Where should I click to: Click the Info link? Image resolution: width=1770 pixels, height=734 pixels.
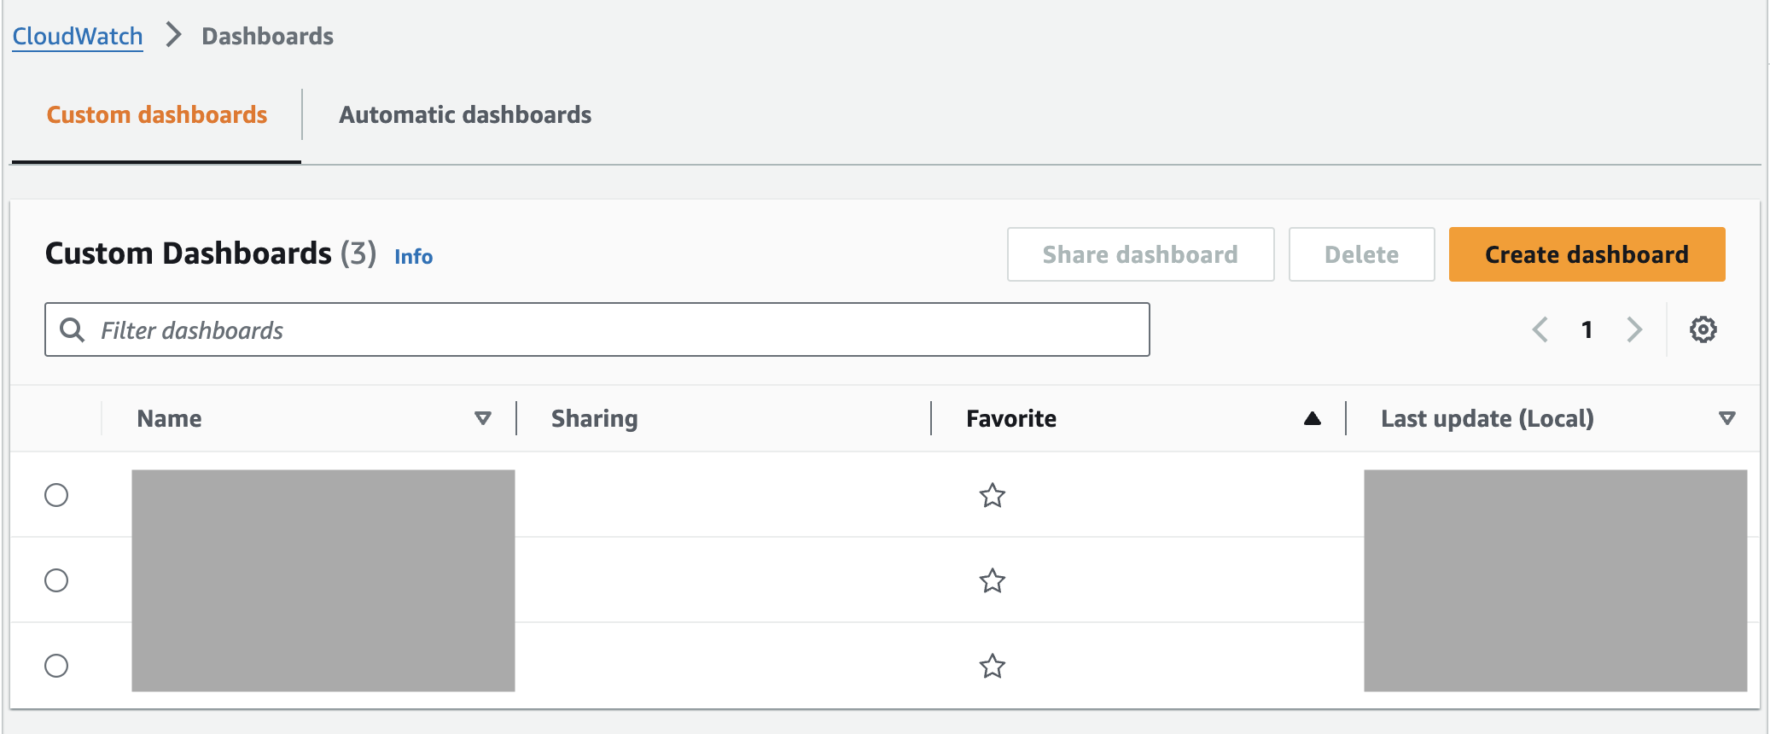tap(413, 257)
